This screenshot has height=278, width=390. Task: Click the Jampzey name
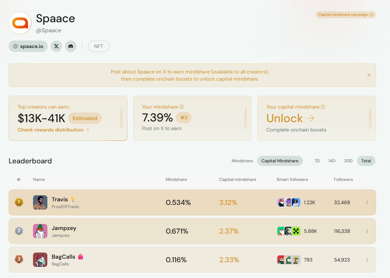(64, 228)
